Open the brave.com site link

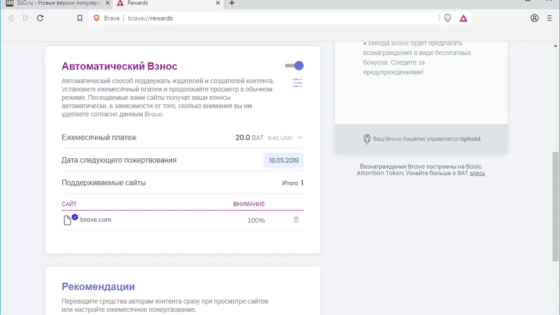tap(96, 220)
